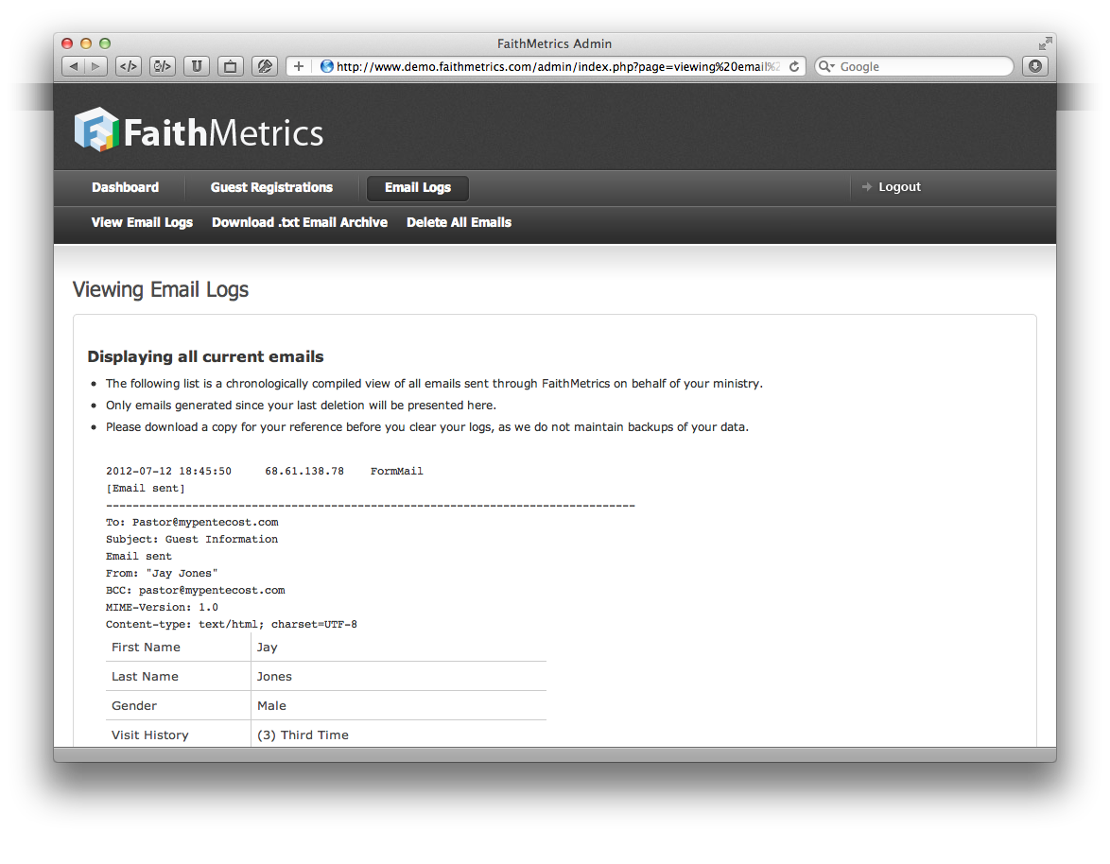This screenshot has width=1110, height=864.
Task: Choose Delete All Emails
Action: pyautogui.click(x=459, y=222)
